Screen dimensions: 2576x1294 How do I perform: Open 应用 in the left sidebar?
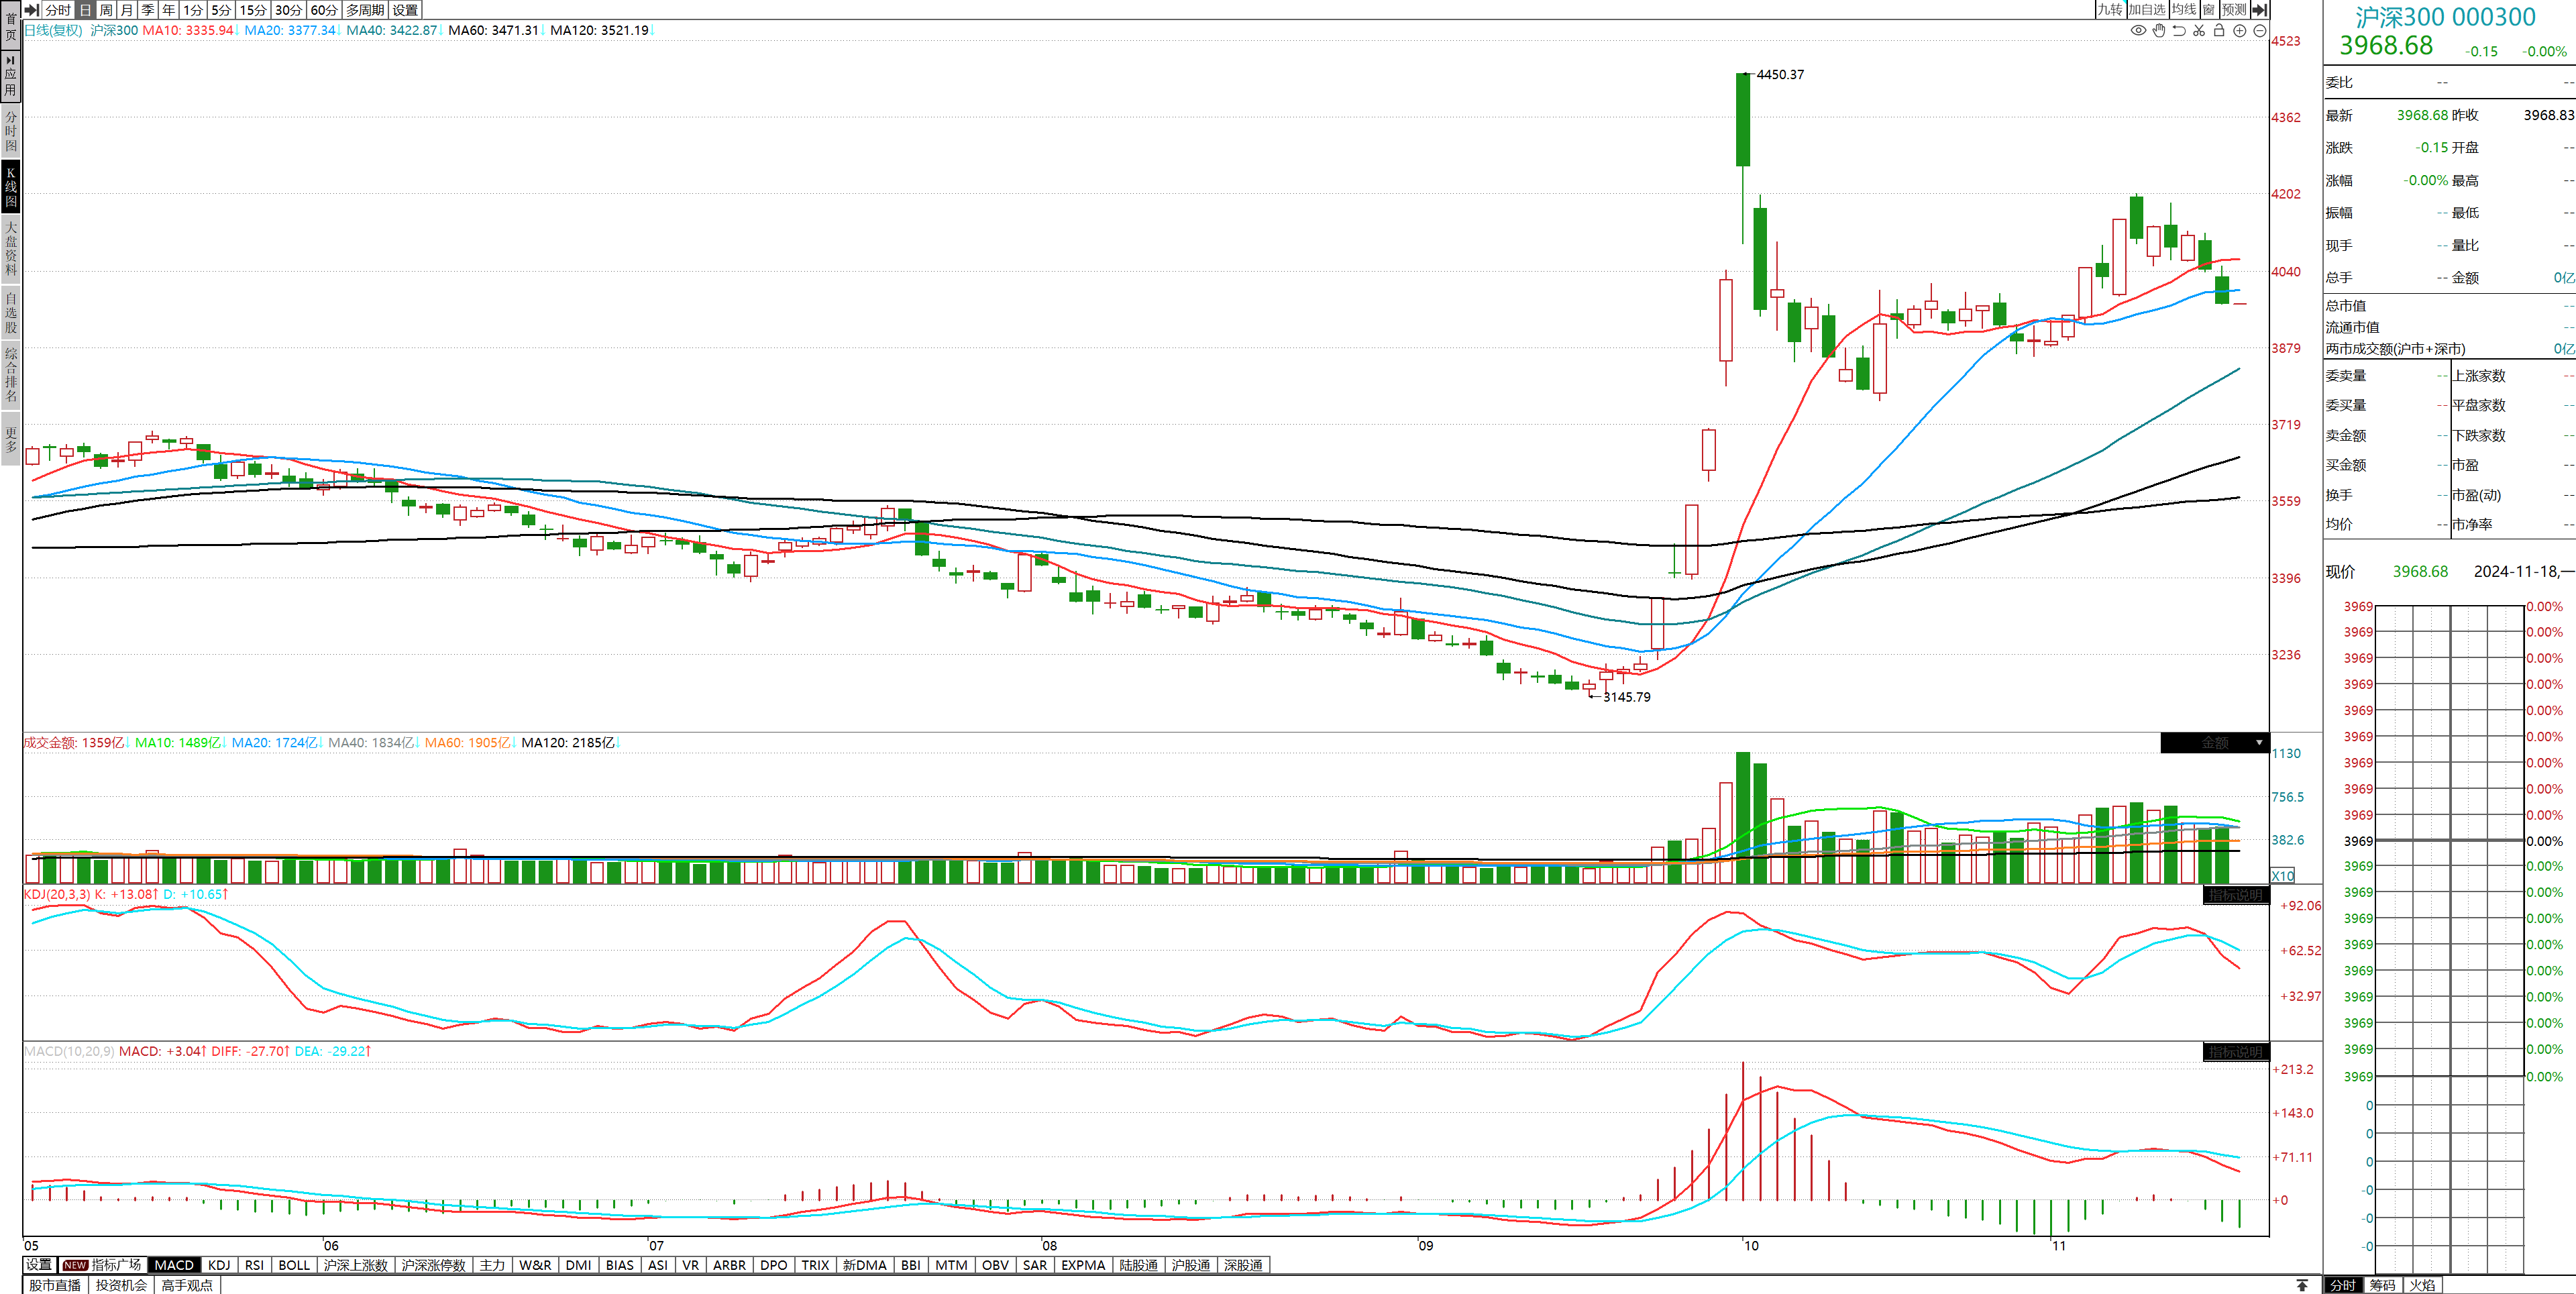(x=11, y=76)
